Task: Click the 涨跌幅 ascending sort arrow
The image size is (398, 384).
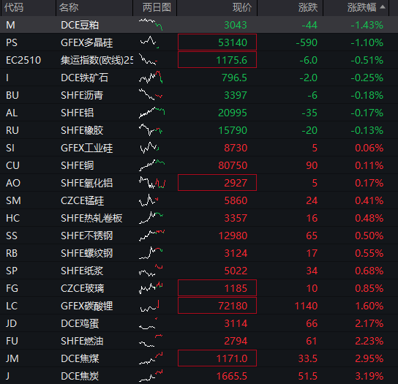Action: (x=383, y=7)
